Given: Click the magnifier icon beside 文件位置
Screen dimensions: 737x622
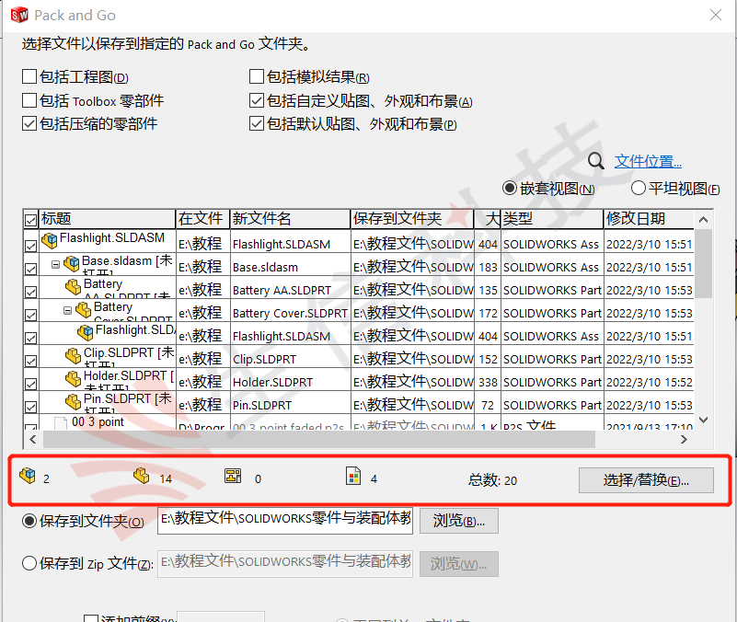Looking at the screenshot, I should (595, 161).
